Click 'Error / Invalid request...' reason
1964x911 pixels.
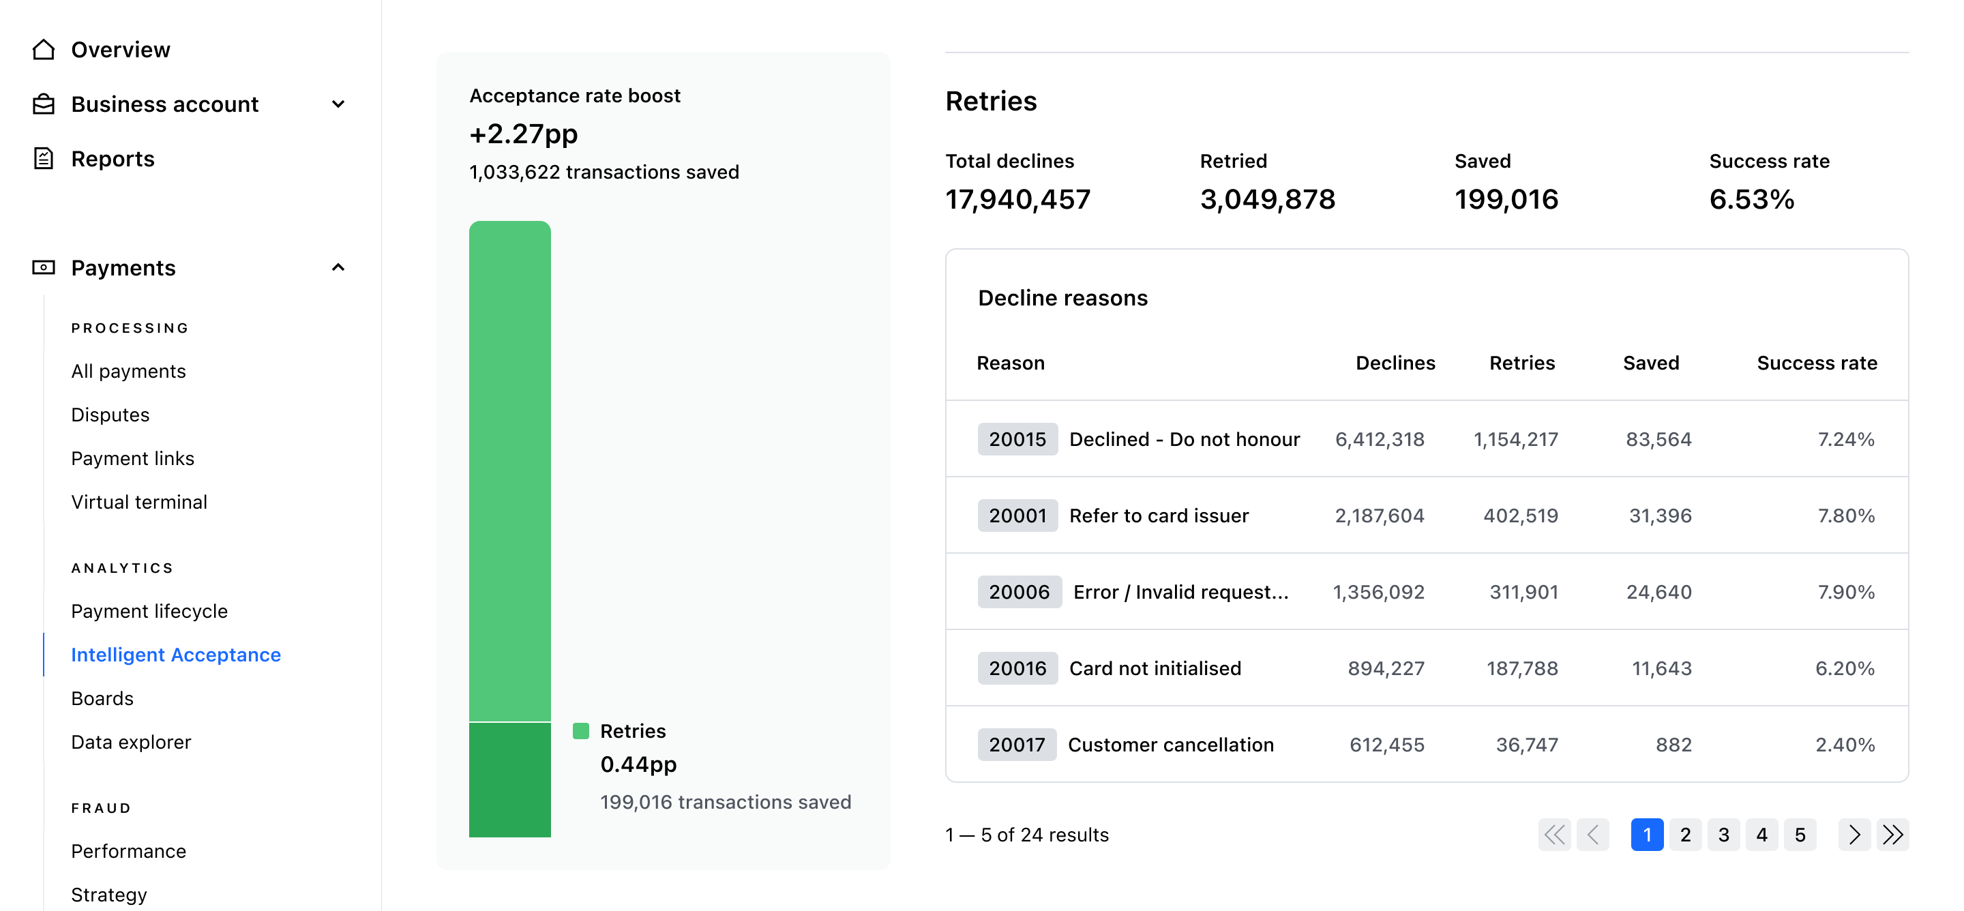(x=1181, y=592)
